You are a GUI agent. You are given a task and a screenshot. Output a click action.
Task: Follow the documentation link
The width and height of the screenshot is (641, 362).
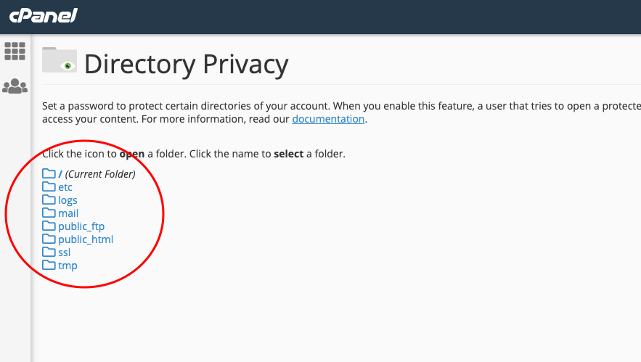pos(328,119)
